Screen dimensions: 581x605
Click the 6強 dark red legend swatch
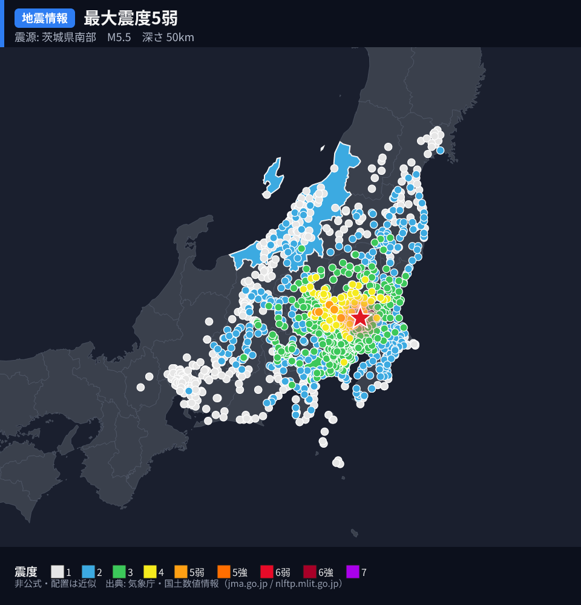click(310, 572)
